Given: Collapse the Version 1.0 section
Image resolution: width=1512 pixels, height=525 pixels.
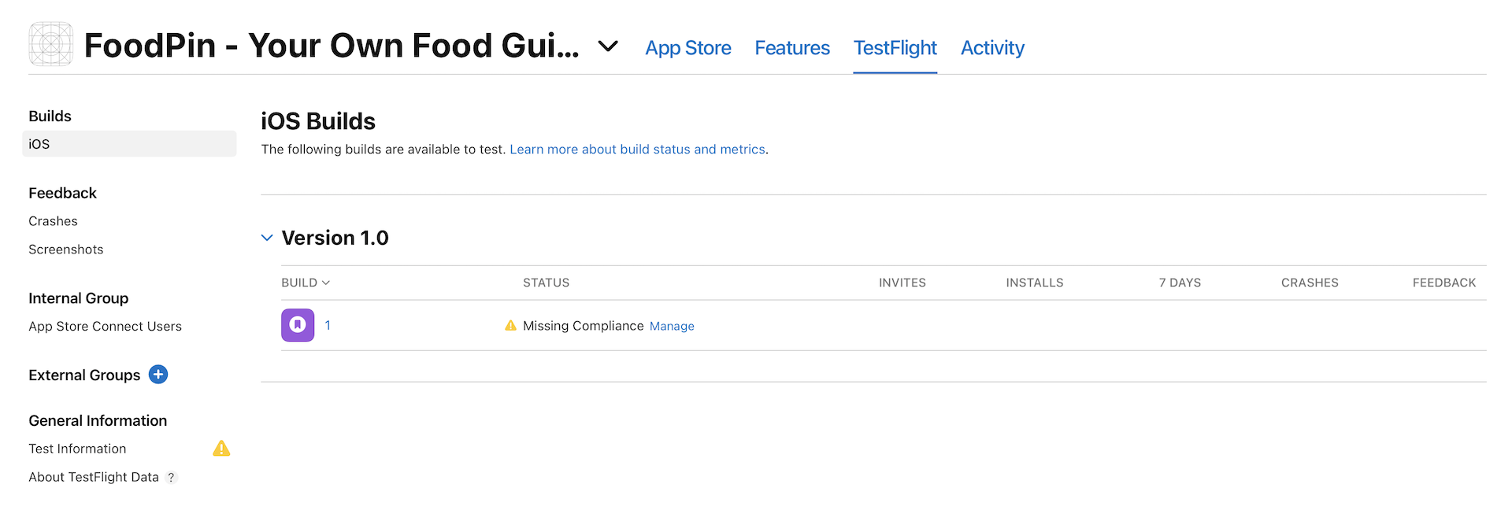Looking at the screenshot, I should [x=267, y=238].
